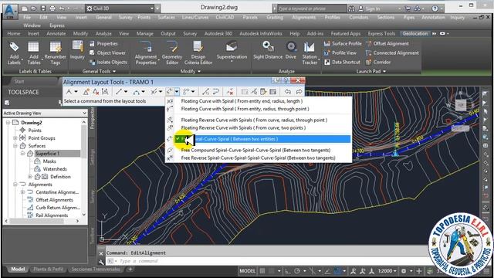494x278 pixels.
Task: Expand the Definition tree node
Action: pos(30,177)
